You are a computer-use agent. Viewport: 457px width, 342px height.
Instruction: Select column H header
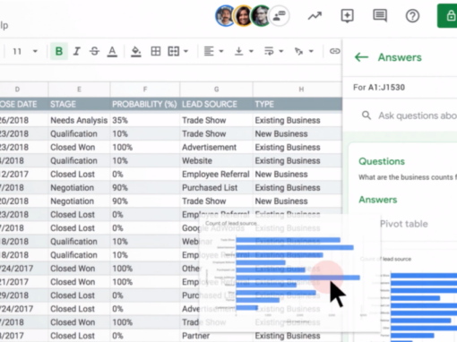click(x=297, y=90)
